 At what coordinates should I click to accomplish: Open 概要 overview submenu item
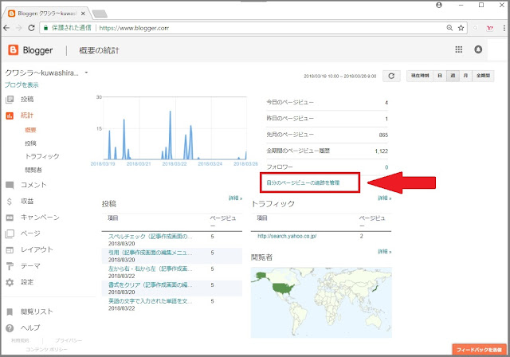click(x=30, y=130)
